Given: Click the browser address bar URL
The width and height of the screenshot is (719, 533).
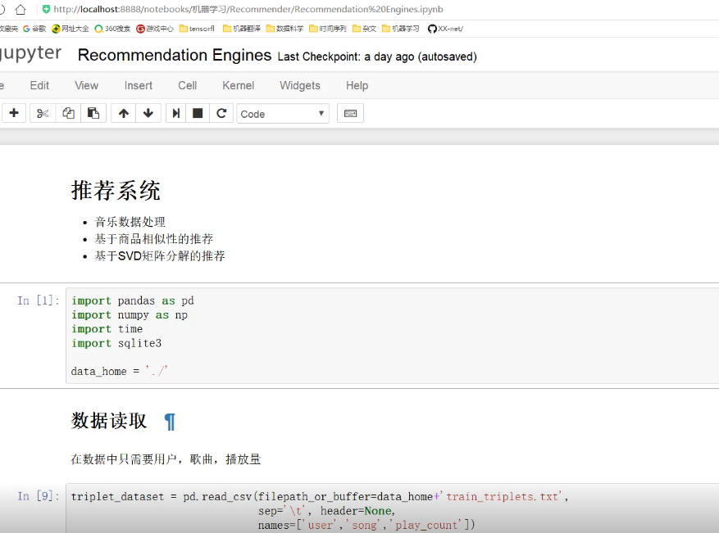Looking at the screenshot, I should (x=246, y=9).
